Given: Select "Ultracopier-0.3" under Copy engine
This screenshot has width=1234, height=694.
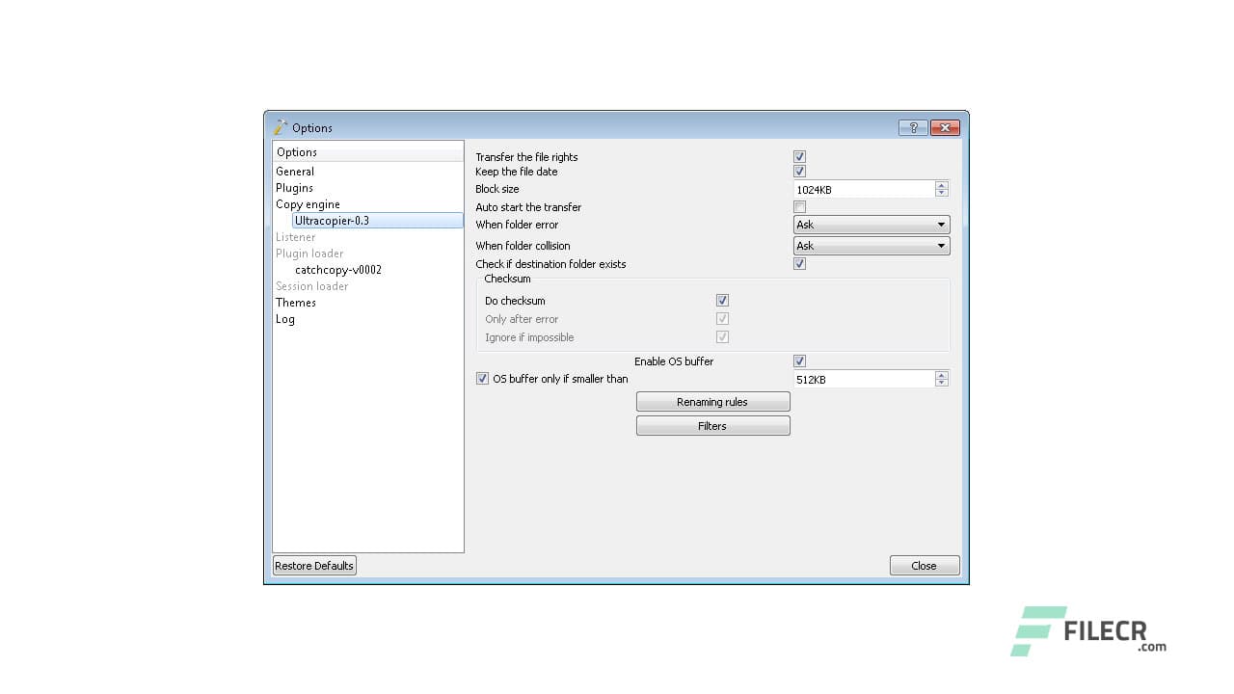Looking at the screenshot, I should [x=332, y=220].
